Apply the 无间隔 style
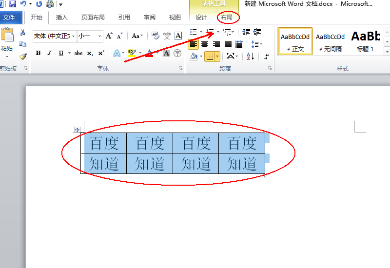The height and width of the screenshot is (268, 390). pyautogui.click(x=331, y=41)
